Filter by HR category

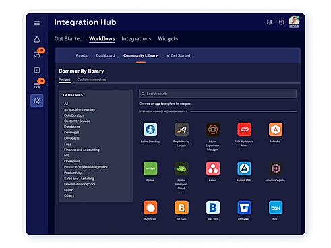[66, 156]
